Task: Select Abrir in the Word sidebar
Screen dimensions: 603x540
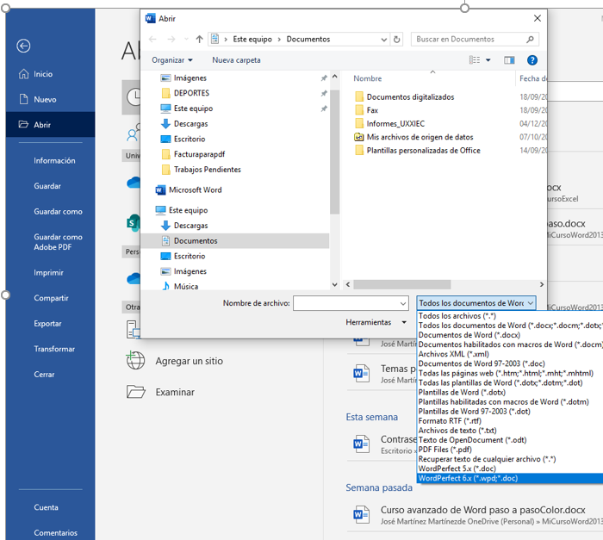Action: [x=50, y=125]
